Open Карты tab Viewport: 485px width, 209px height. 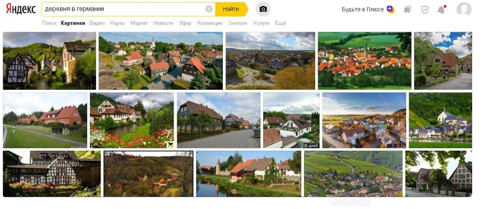117,23
